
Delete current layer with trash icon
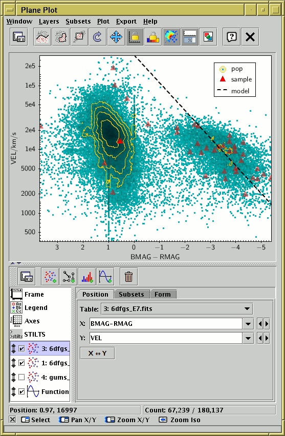point(128,276)
